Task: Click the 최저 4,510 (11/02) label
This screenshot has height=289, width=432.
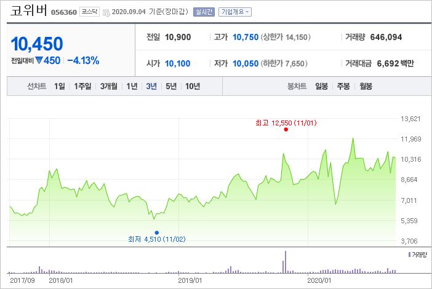Action: click(157, 239)
